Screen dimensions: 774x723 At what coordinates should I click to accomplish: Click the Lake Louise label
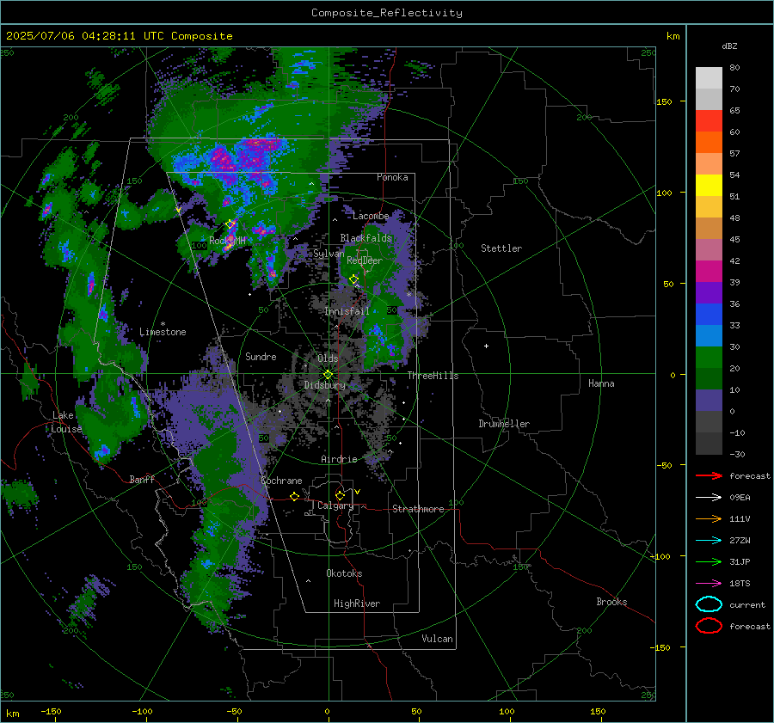point(66,422)
